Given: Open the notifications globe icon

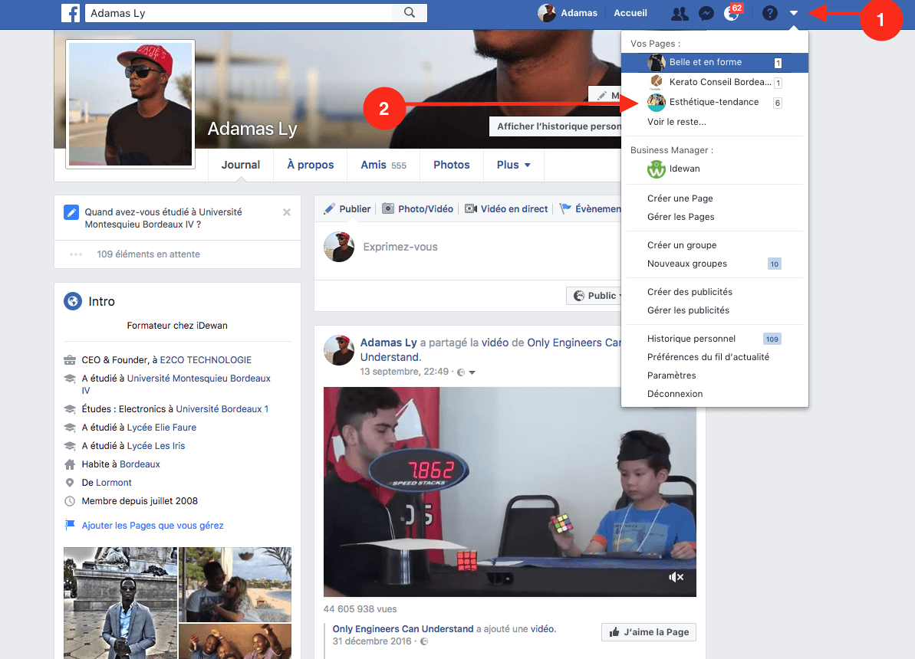Looking at the screenshot, I should 731,14.
